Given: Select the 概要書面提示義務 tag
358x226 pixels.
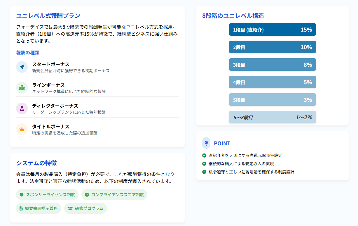Looking at the screenshot, I should 39,208.
